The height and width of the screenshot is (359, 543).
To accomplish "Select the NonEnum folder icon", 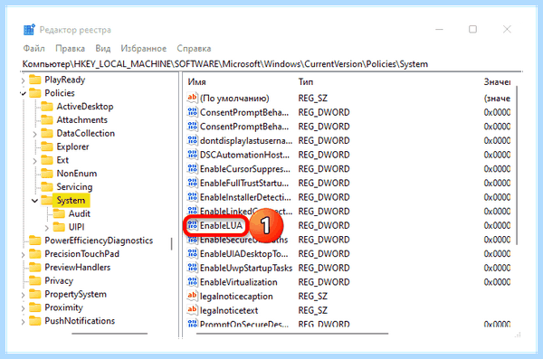I will pyautogui.click(x=47, y=173).
